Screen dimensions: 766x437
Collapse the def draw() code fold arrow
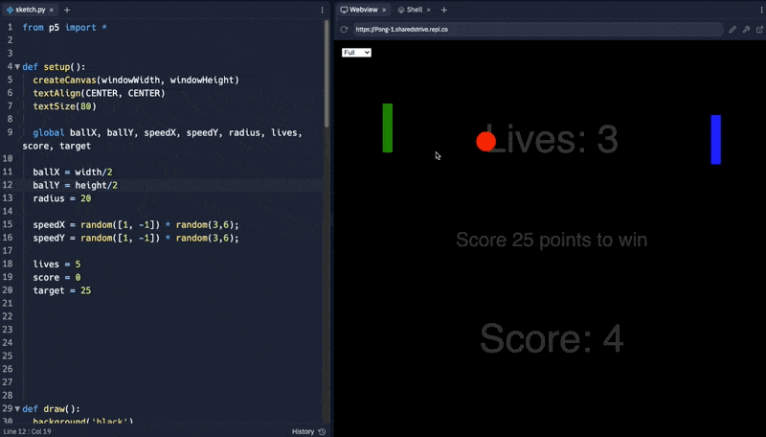[17, 408]
